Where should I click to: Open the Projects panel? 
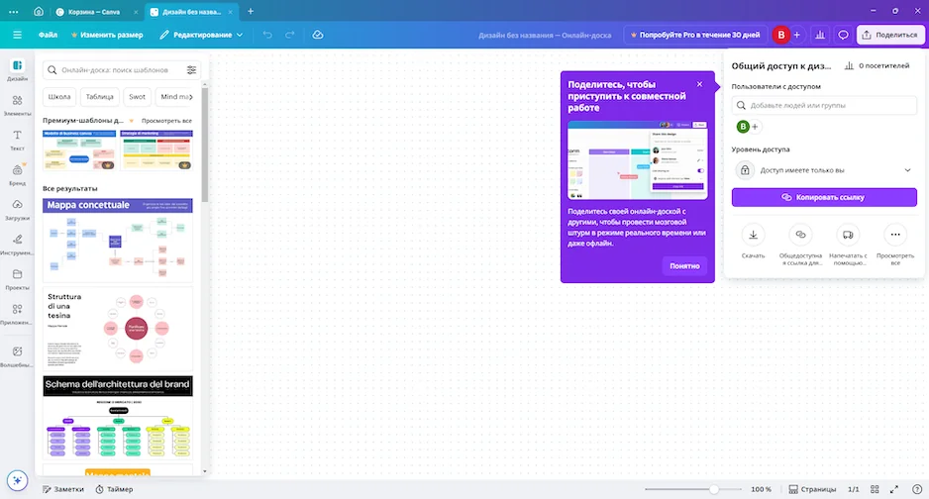point(17,279)
